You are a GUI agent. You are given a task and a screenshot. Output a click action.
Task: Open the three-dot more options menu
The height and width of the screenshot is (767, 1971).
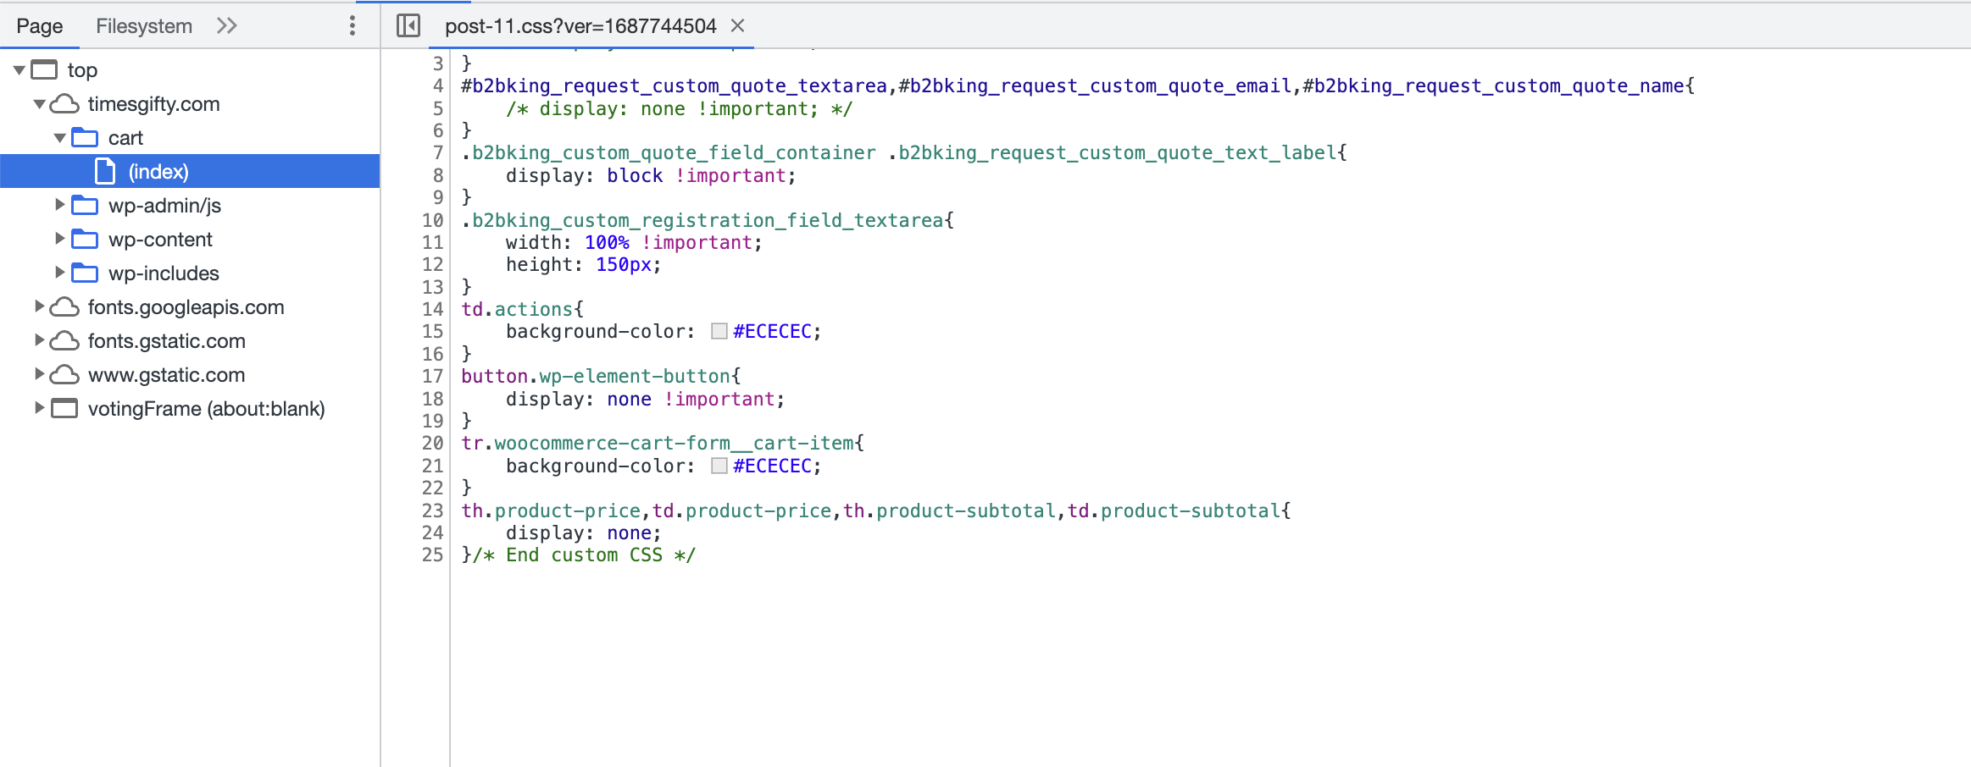point(353,25)
